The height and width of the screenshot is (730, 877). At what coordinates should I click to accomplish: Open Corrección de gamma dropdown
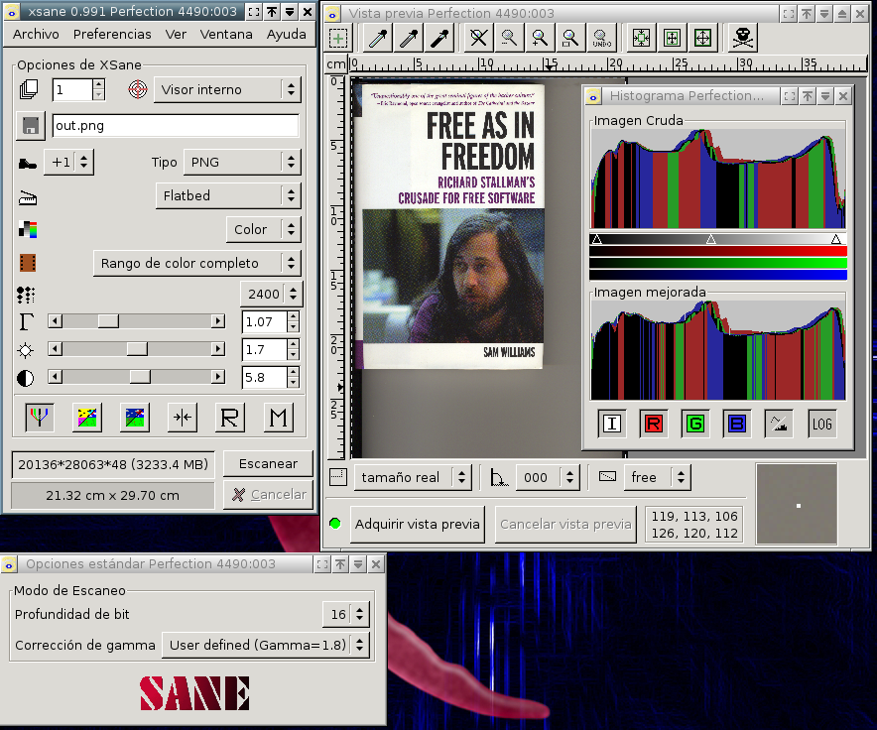(x=266, y=645)
